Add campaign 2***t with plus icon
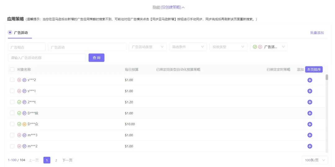The height and width of the screenshot is (167, 335). [310, 102]
